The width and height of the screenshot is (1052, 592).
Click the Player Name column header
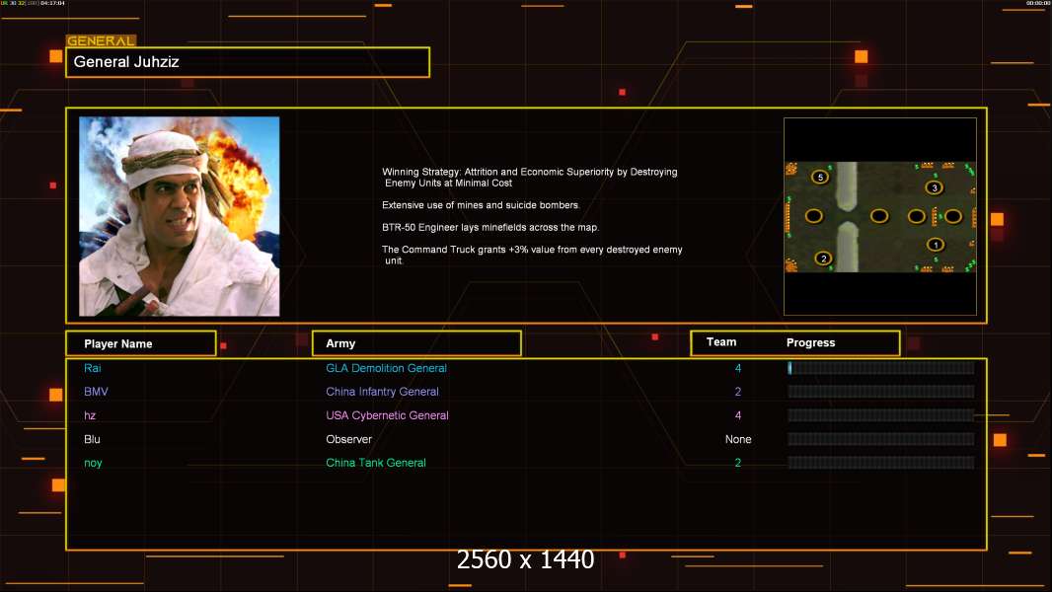pyautogui.click(x=141, y=343)
